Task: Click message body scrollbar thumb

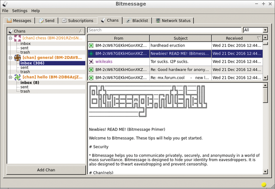Action: (x=265, y=95)
